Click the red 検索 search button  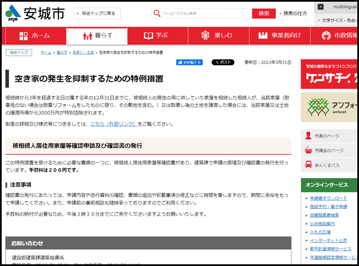[x=264, y=13]
